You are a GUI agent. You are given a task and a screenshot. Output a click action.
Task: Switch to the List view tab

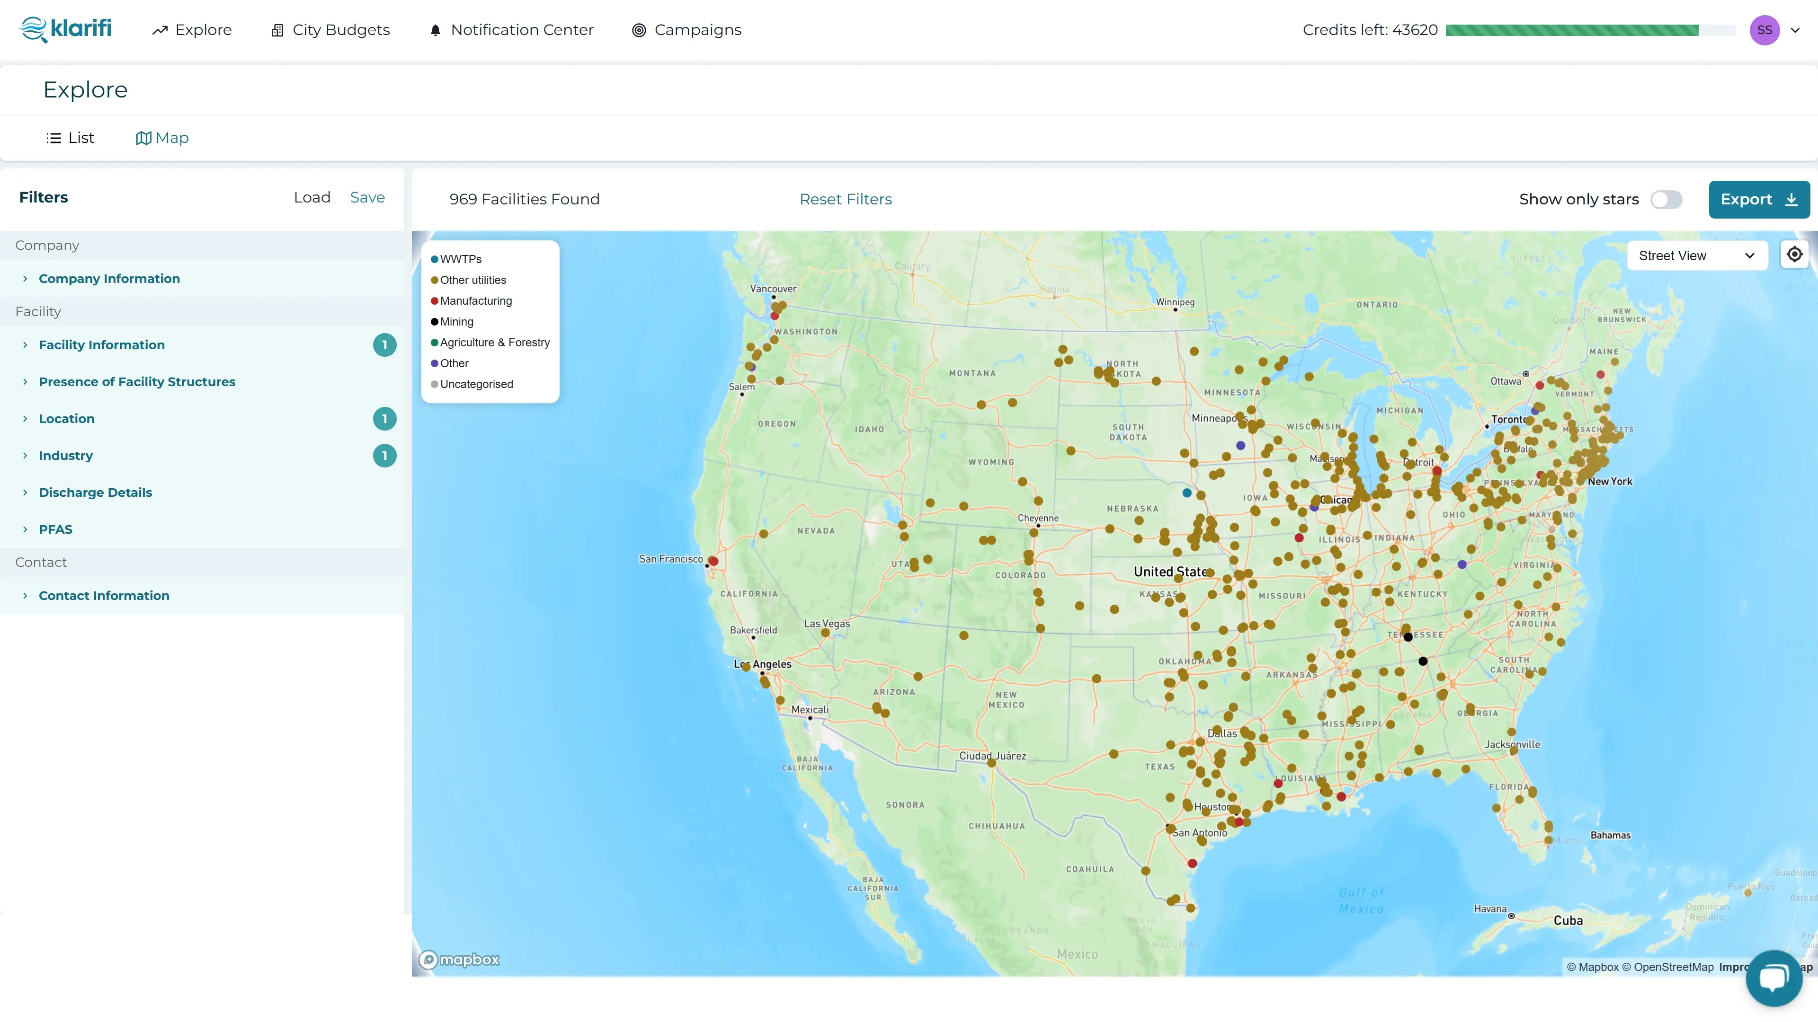[70, 138]
